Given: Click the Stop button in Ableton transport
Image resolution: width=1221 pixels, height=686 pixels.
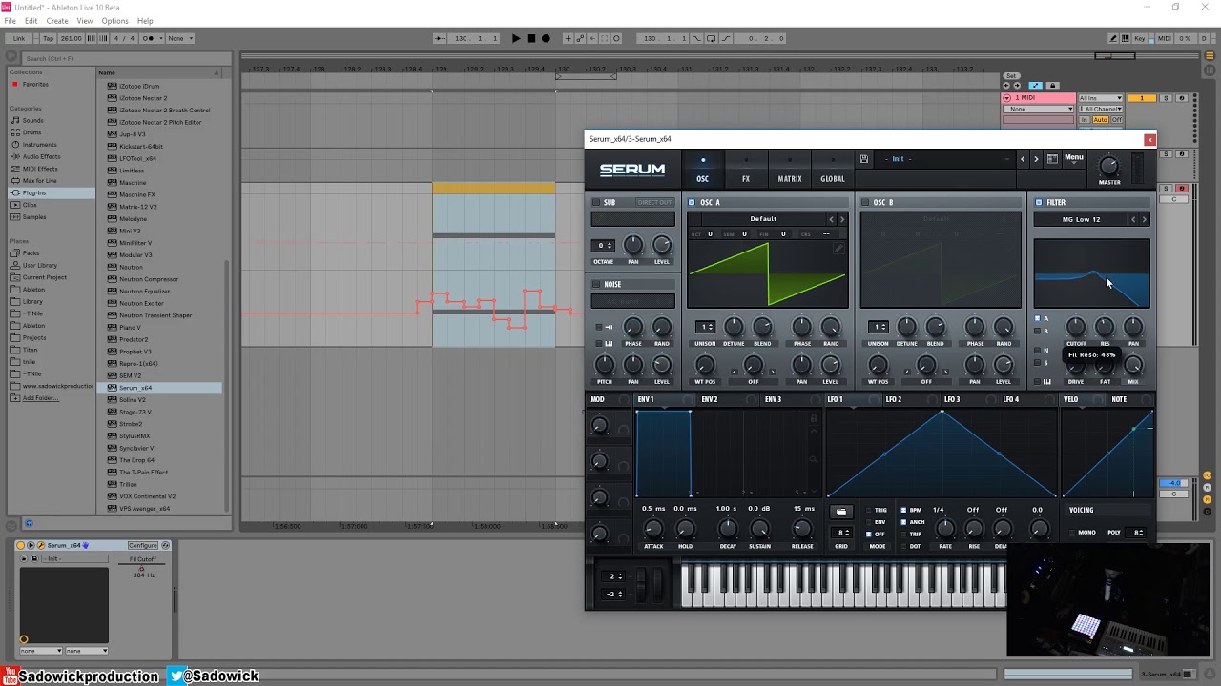Looking at the screenshot, I should click(531, 38).
